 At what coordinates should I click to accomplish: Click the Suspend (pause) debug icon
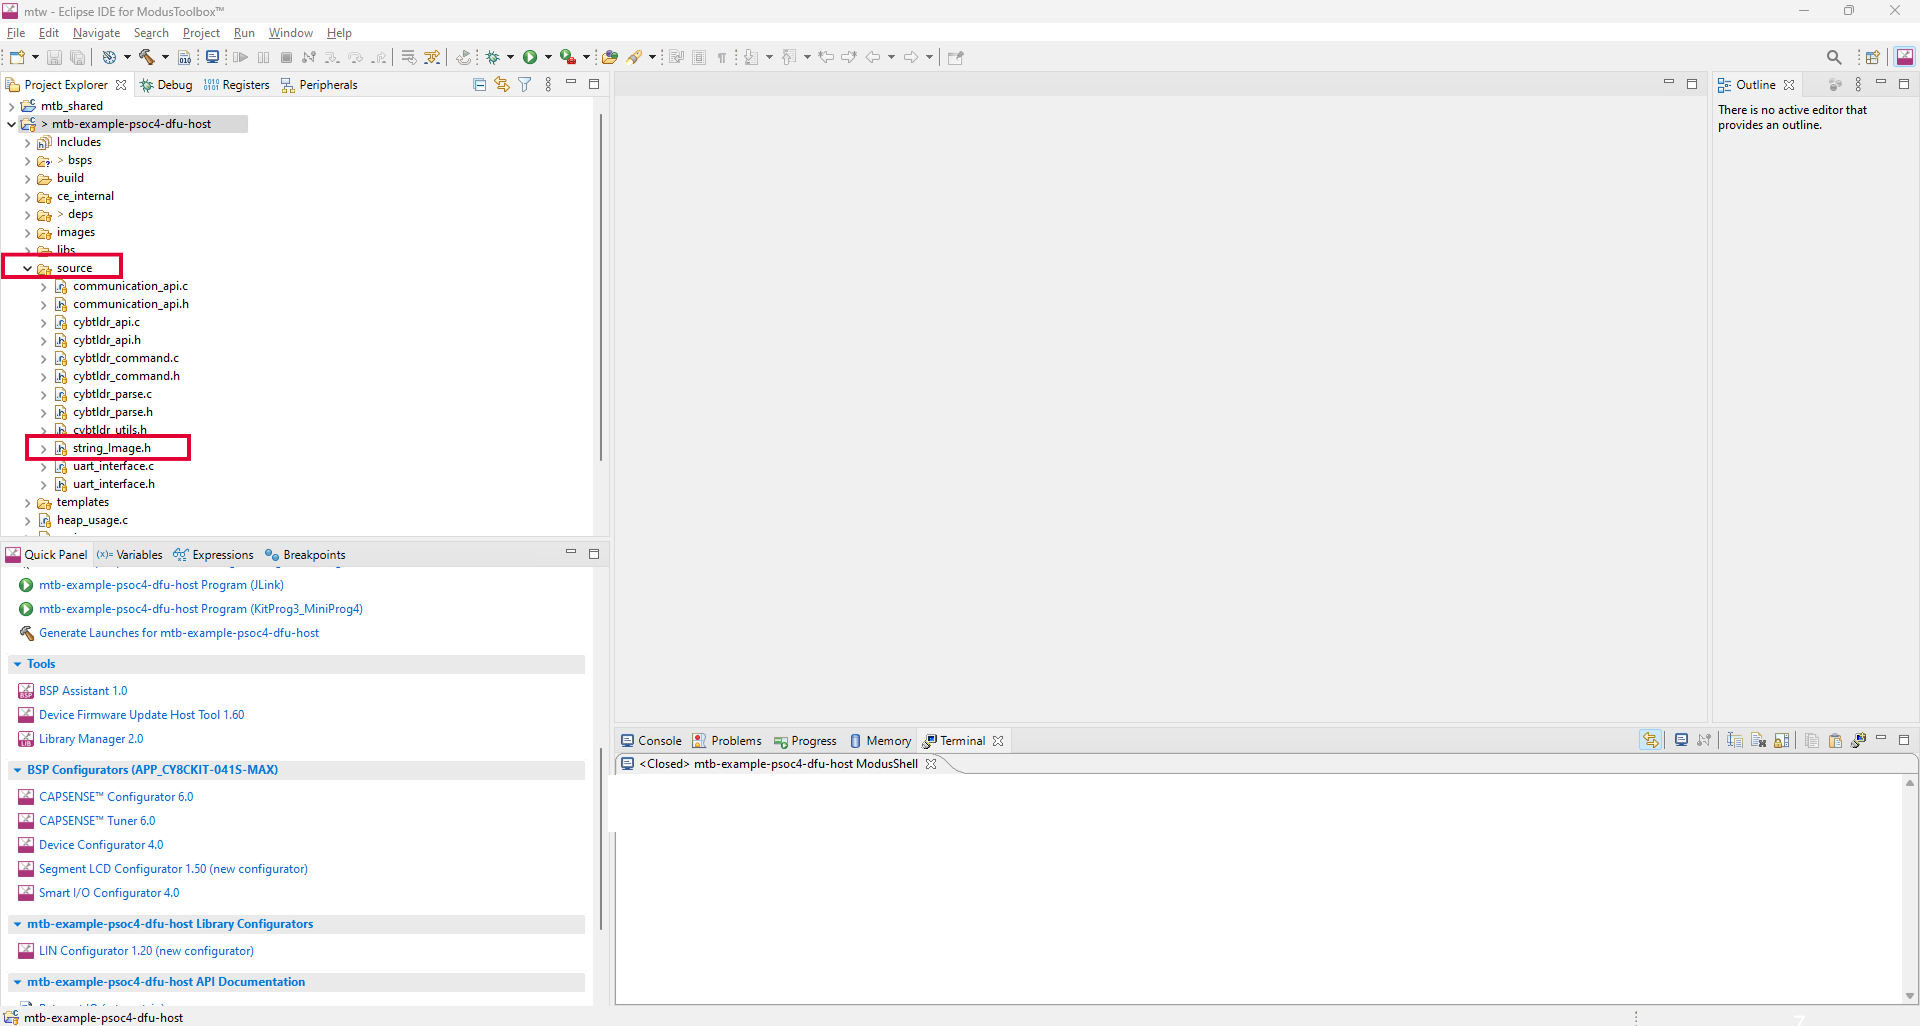tap(263, 58)
